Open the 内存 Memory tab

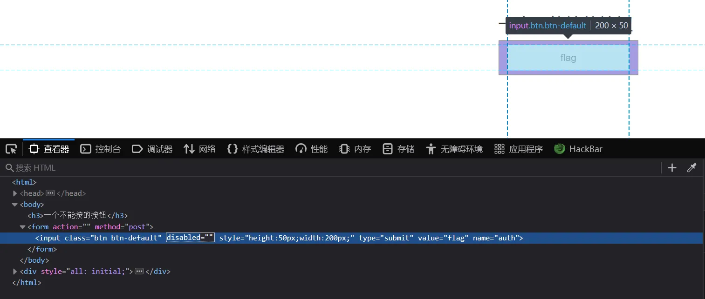pos(355,149)
